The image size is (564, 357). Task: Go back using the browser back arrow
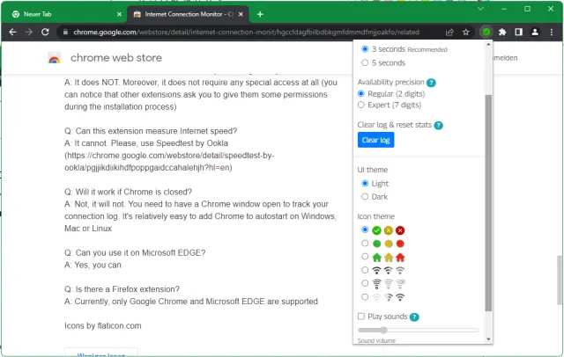pyautogui.click(x=12, y=32)
